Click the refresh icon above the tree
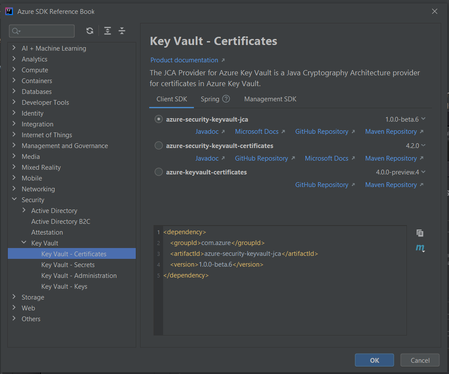Viewport: 449px width, 374px height. click(90, 31)
